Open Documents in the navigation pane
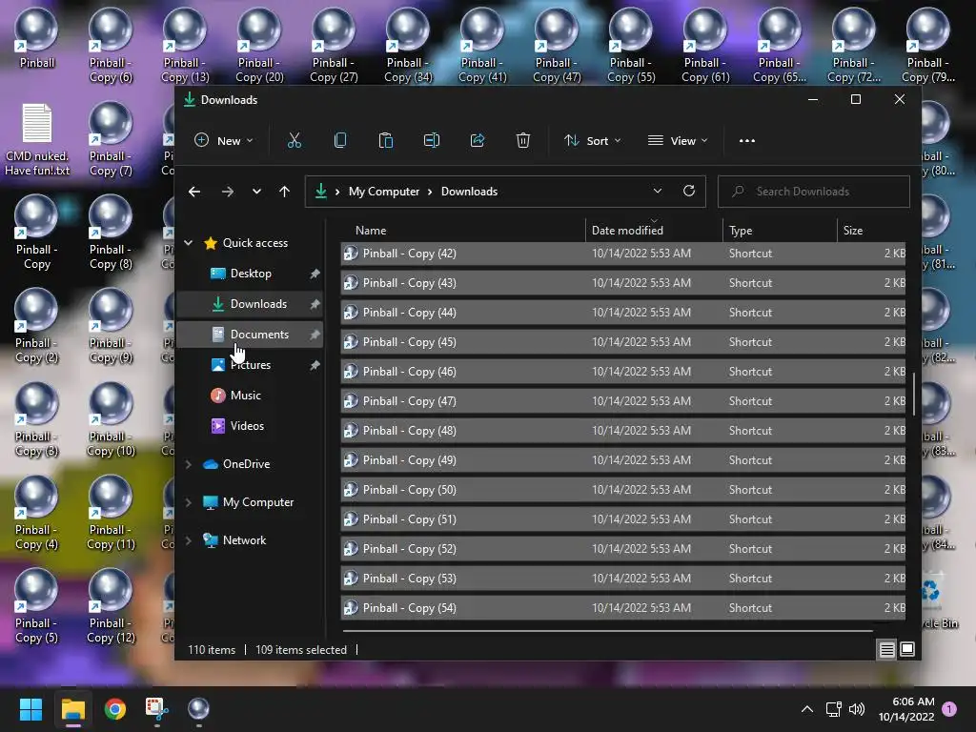 tap(251, 335)
